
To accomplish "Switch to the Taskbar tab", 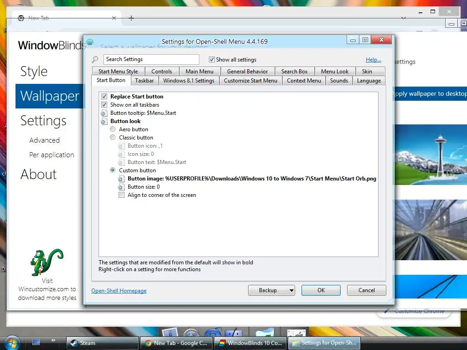I will point(145,81).
